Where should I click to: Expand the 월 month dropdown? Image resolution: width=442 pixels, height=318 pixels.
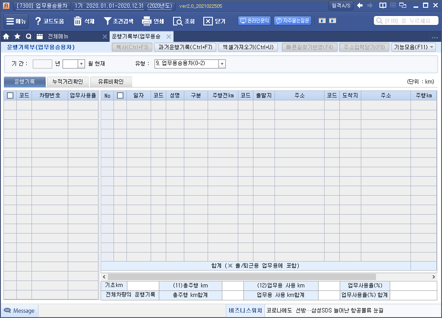81,64
